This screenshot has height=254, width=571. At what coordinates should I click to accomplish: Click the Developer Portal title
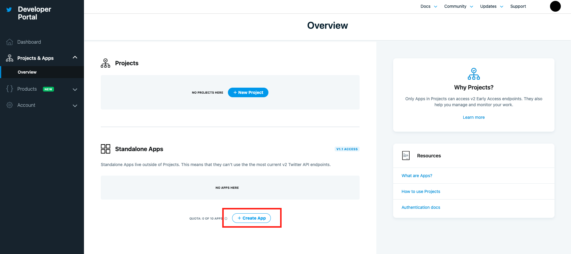(34, 13)
